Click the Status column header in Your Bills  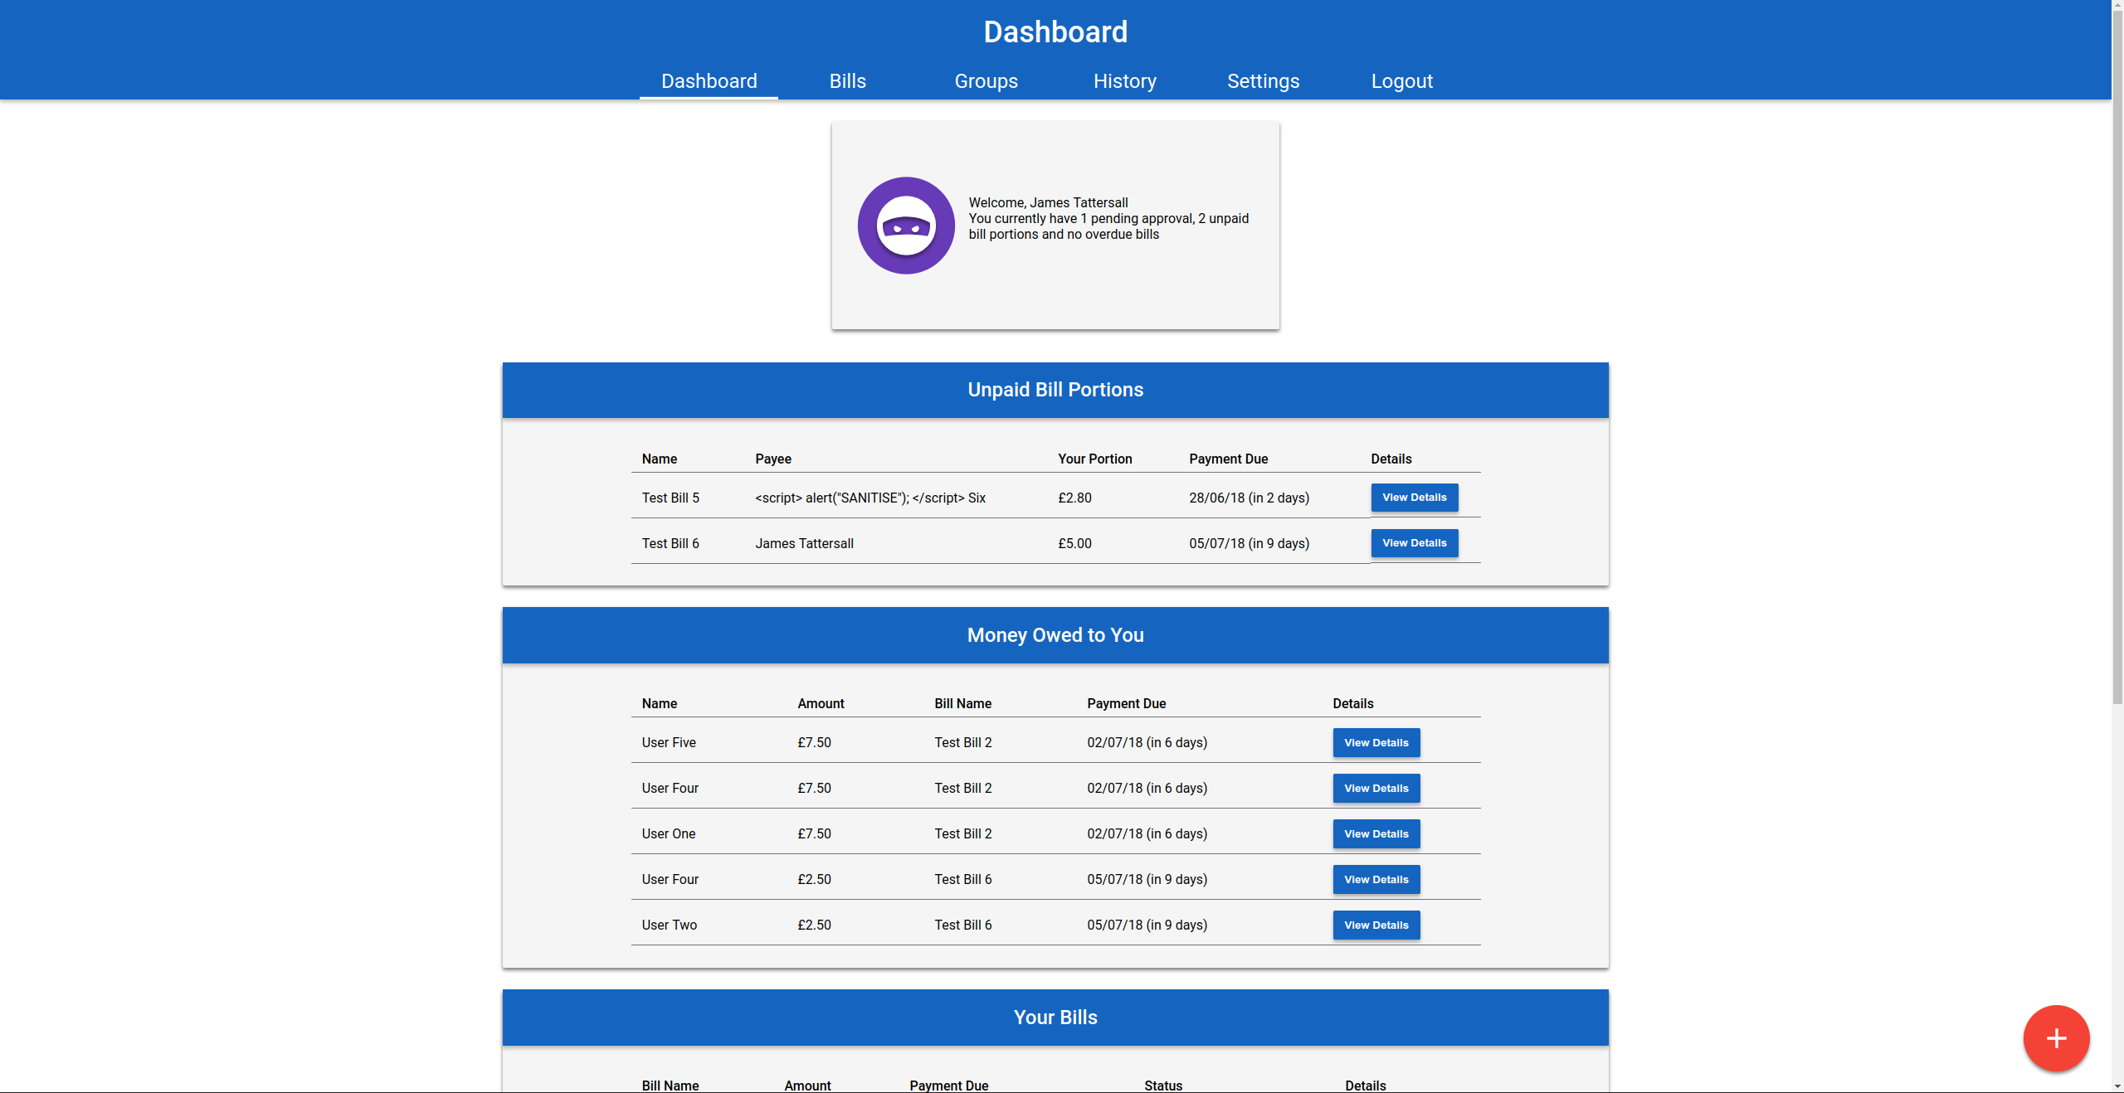pos(1162,1086)
